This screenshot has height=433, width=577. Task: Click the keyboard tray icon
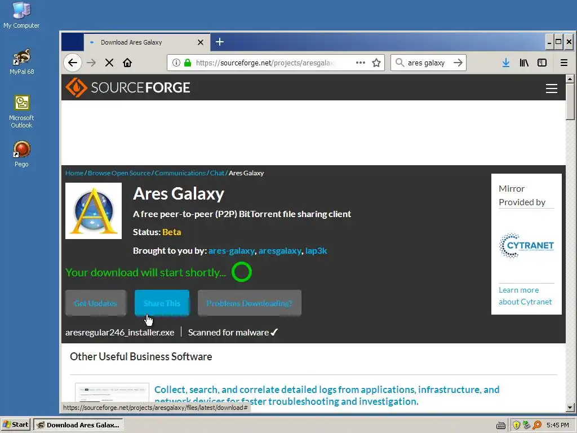point(501,425)
